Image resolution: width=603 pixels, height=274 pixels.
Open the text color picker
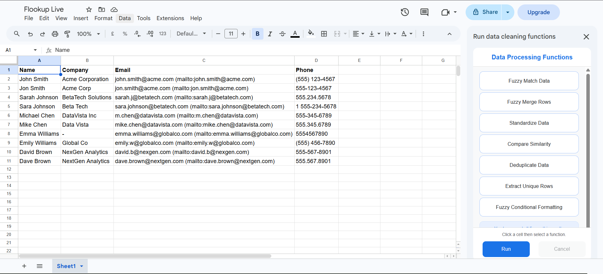(295, 34)
